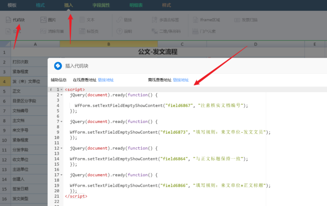This screenshot has width=327, height=206.
Task: Open the 模板 tab
Action: click(x=12, y=5)
